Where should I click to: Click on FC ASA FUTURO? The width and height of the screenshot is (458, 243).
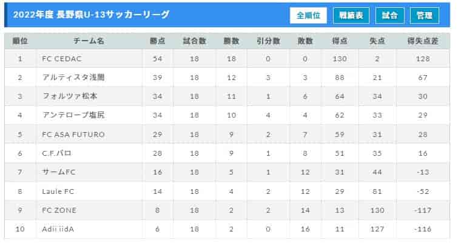(73, 134)
